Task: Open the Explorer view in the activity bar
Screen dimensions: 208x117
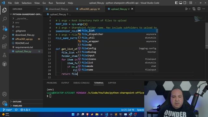Action: point(4,10)
